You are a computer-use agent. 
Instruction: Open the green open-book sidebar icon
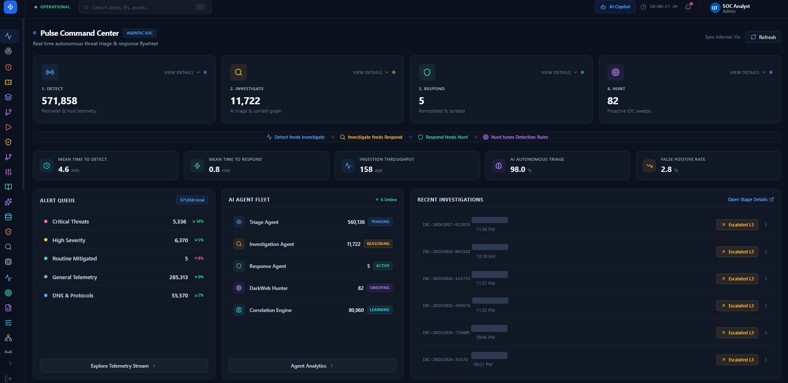coord(8,187)
